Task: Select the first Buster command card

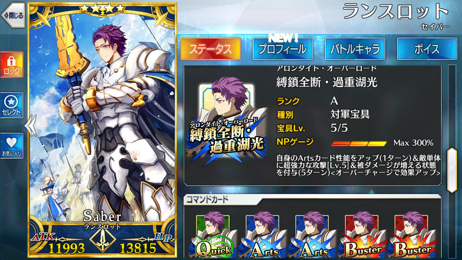Action: 363,235
